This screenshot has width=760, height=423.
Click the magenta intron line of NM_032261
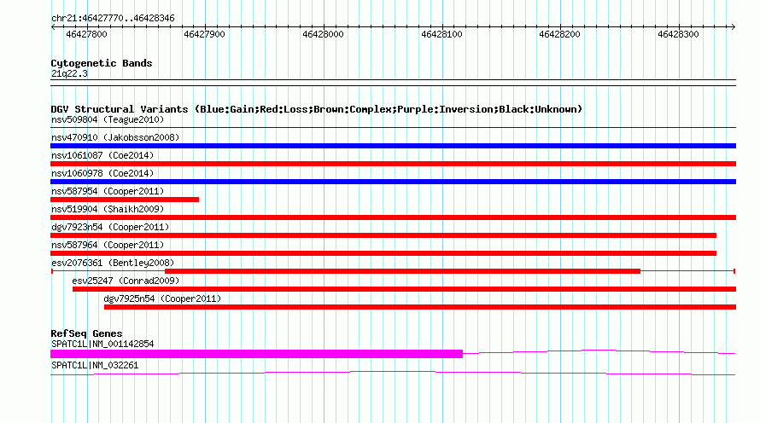pyautogui.click(x=393, y=374)
